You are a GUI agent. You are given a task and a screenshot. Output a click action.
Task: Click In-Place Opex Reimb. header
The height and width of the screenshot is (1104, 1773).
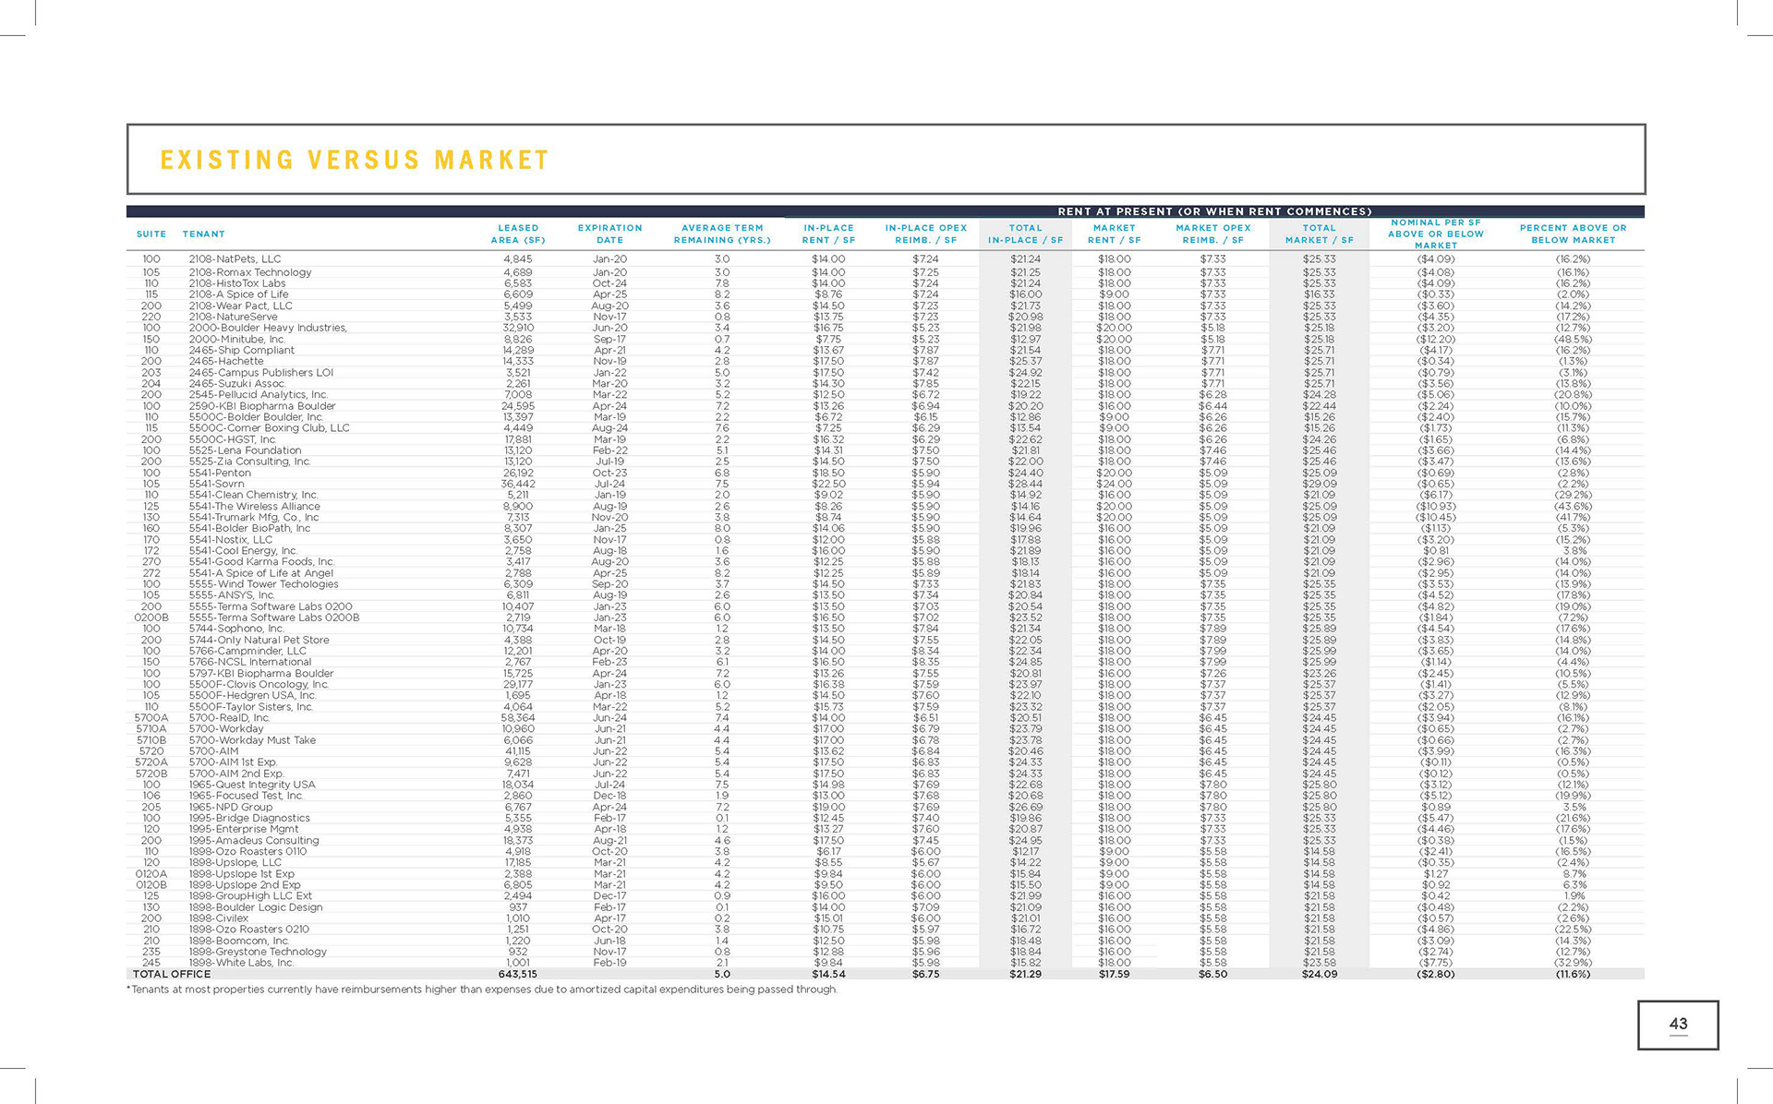click(926, 234)
